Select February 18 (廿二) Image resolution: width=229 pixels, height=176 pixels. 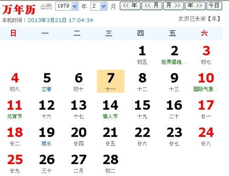click(15, 136)
